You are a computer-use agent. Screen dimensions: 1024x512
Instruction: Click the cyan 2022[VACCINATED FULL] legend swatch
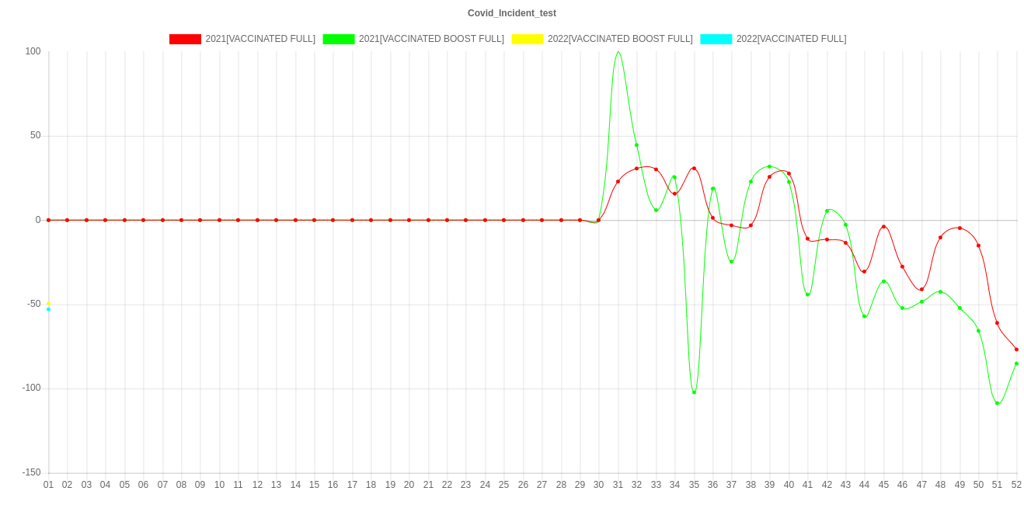tap(716, 39)
